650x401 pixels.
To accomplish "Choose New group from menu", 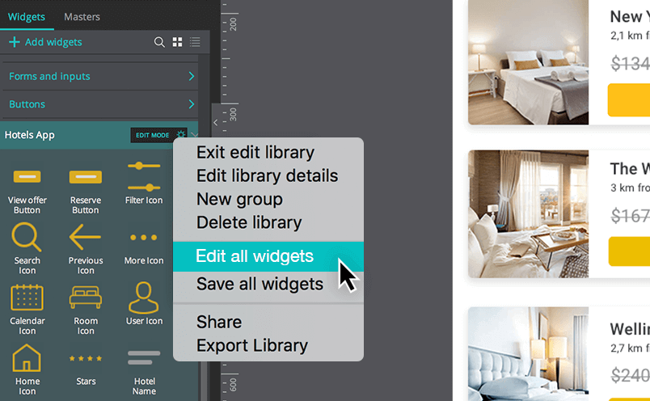I will [239, 199].
